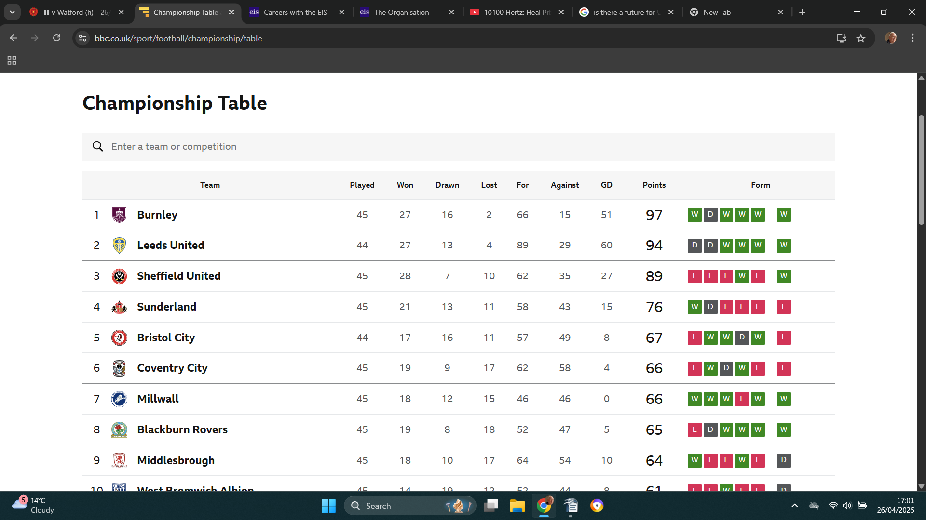Open the apps grid in bookmarks bar
Image resolution: width=926 pixels, height=520 pixels.
[x=12, y=60]
